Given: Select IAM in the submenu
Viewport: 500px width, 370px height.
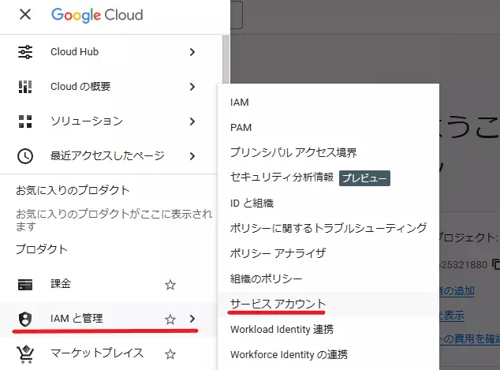Looking at the screenshot, I should click(x=328, y=103).
